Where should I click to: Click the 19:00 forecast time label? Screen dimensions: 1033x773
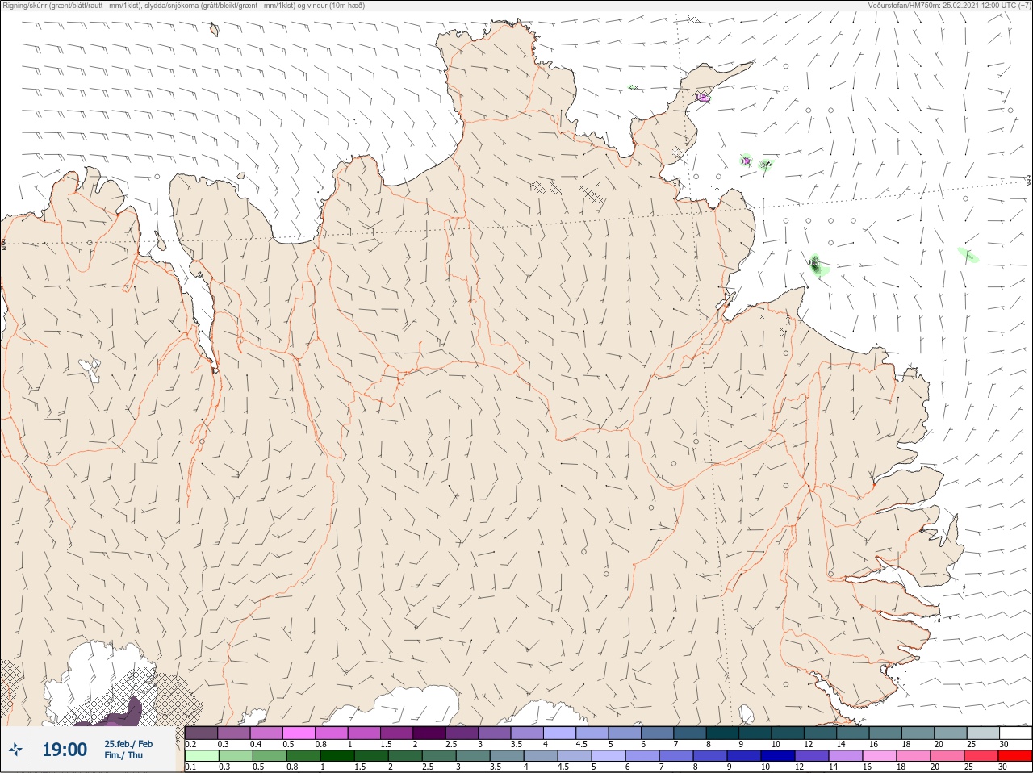pyautogui.click(x=65, y=750)
